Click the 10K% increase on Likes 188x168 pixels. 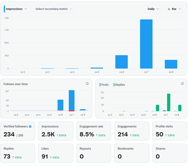[54, 157]
